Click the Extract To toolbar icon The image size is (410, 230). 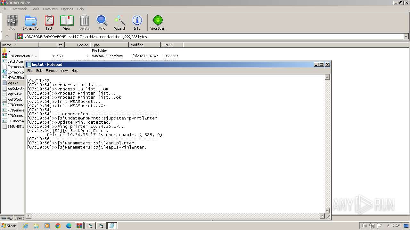click(x=30, y=22)
